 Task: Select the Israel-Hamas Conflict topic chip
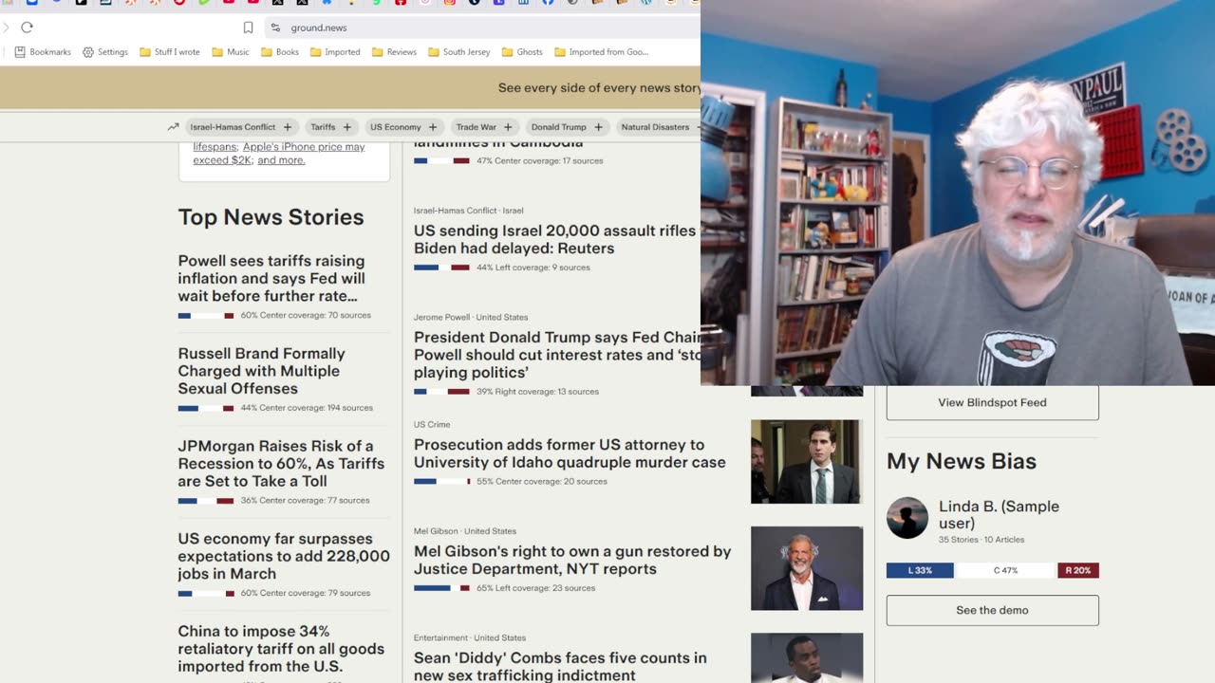233,127
